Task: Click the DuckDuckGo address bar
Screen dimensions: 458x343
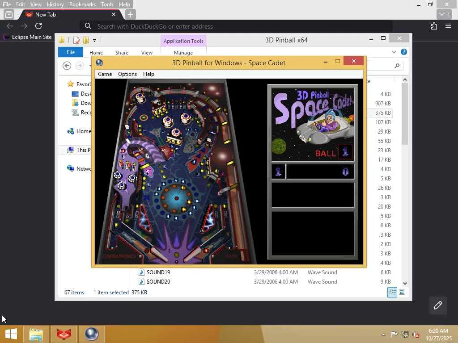Action: coord(236,26)
